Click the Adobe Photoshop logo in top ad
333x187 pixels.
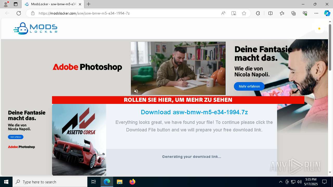87,67
